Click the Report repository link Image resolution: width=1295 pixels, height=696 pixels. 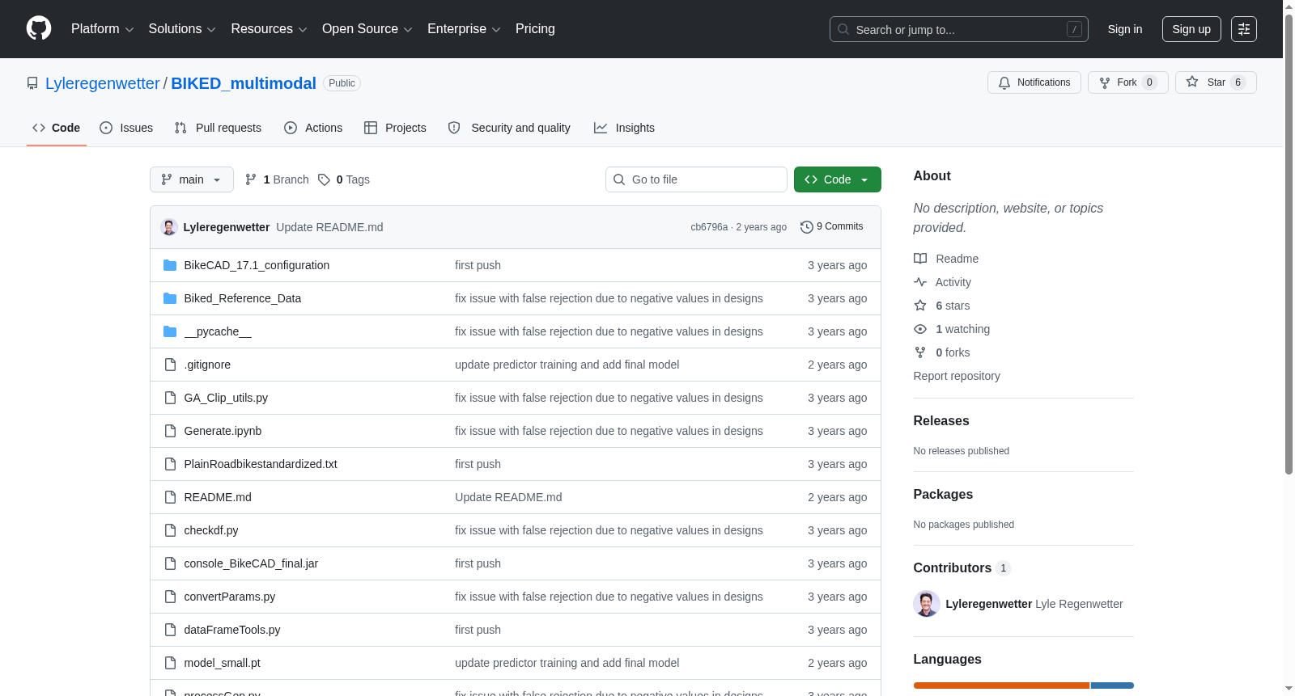(x=957, y=376)
